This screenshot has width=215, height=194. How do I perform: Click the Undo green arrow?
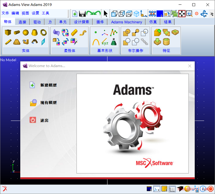coord(97,14)
